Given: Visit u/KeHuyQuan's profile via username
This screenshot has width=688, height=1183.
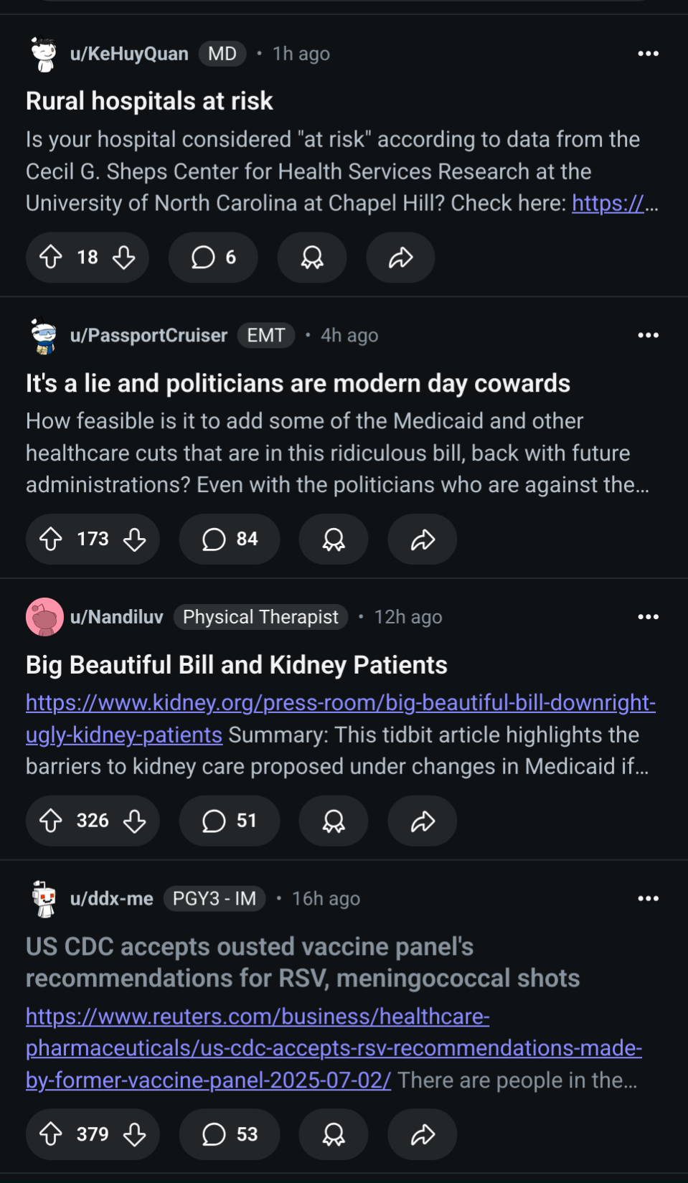Looking at the screenshot, I should [129, 54].
